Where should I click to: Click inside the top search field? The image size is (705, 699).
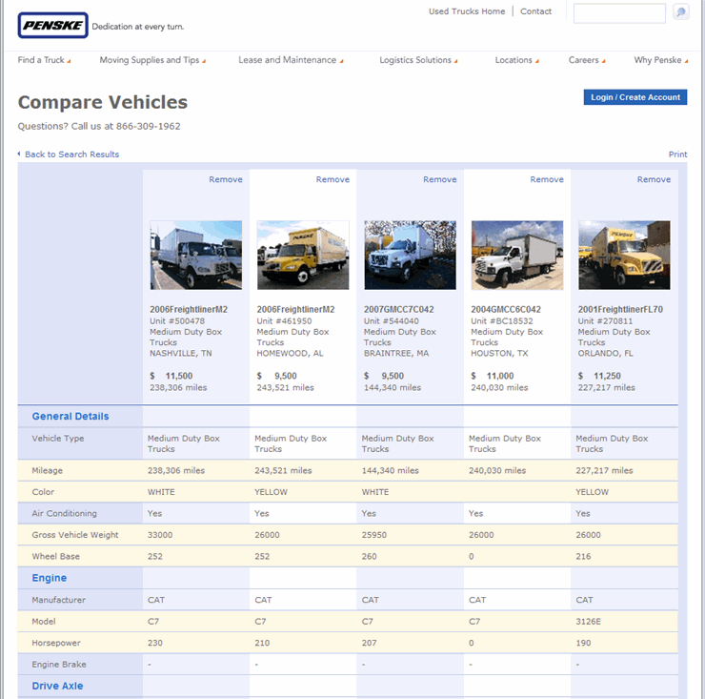(x=619, y=13)
